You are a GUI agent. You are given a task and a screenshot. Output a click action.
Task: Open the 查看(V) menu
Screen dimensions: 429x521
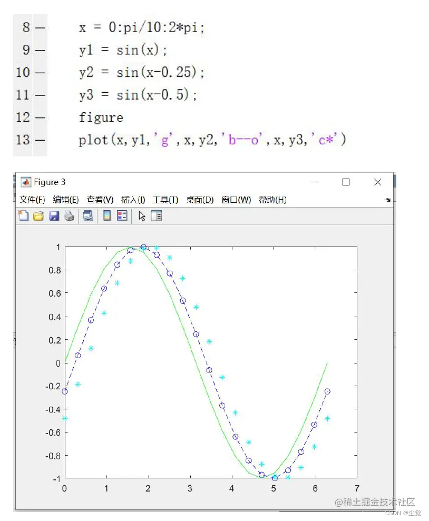tap(100, 200)
